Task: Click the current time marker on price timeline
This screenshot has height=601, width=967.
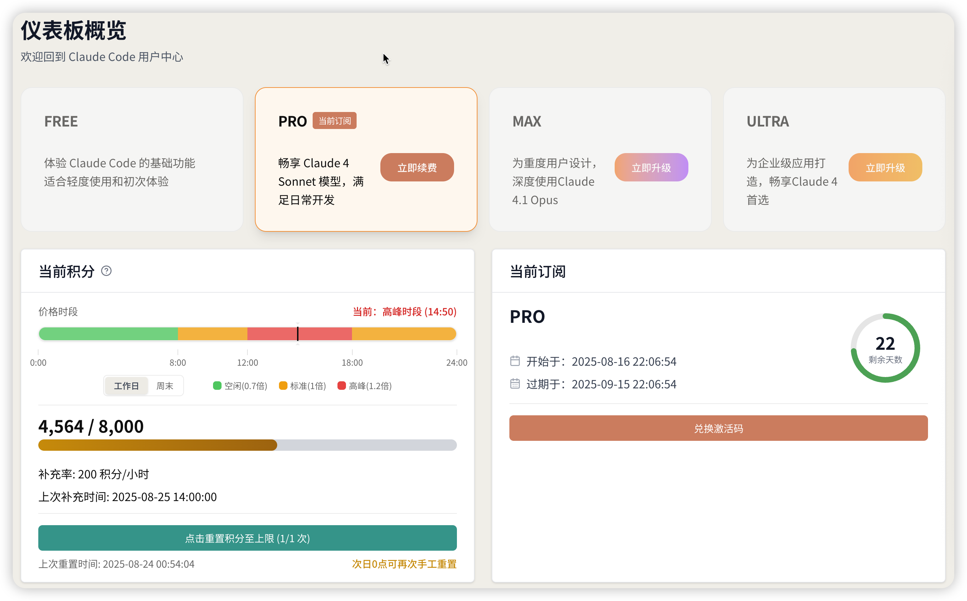Action: (297, 333)
